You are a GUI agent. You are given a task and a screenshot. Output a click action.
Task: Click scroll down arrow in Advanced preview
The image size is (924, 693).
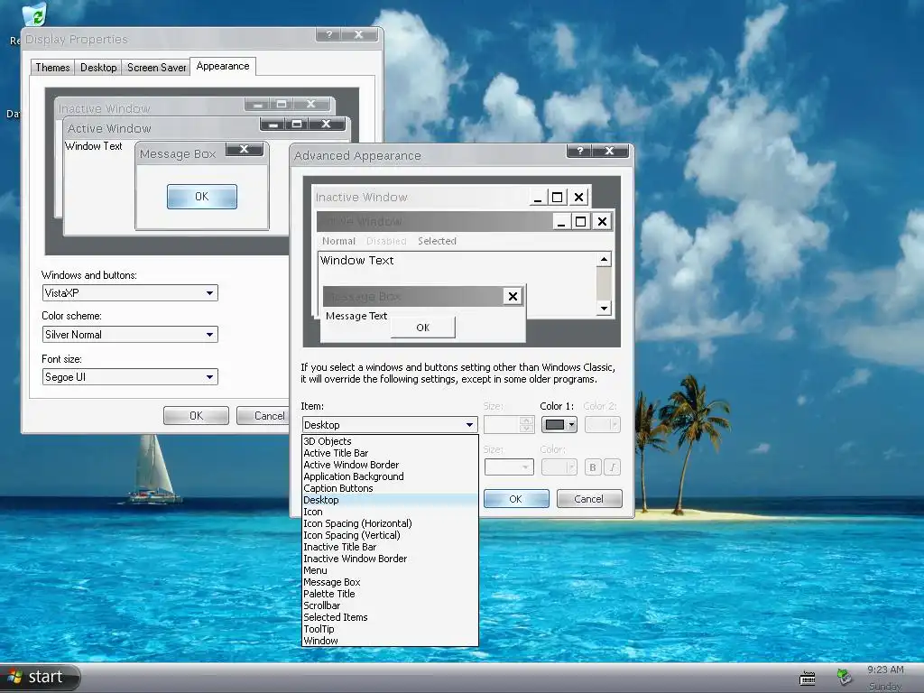(604, 309)
